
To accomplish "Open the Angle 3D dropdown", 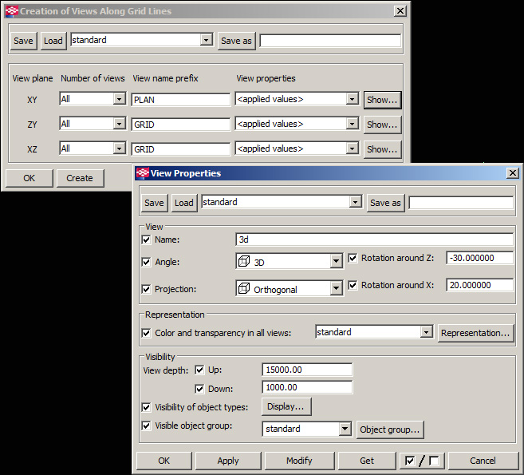I will coord(337,261).
